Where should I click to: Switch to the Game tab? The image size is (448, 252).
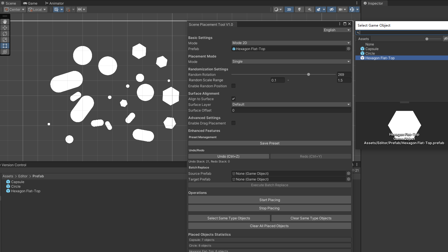(x=30, y=3)
